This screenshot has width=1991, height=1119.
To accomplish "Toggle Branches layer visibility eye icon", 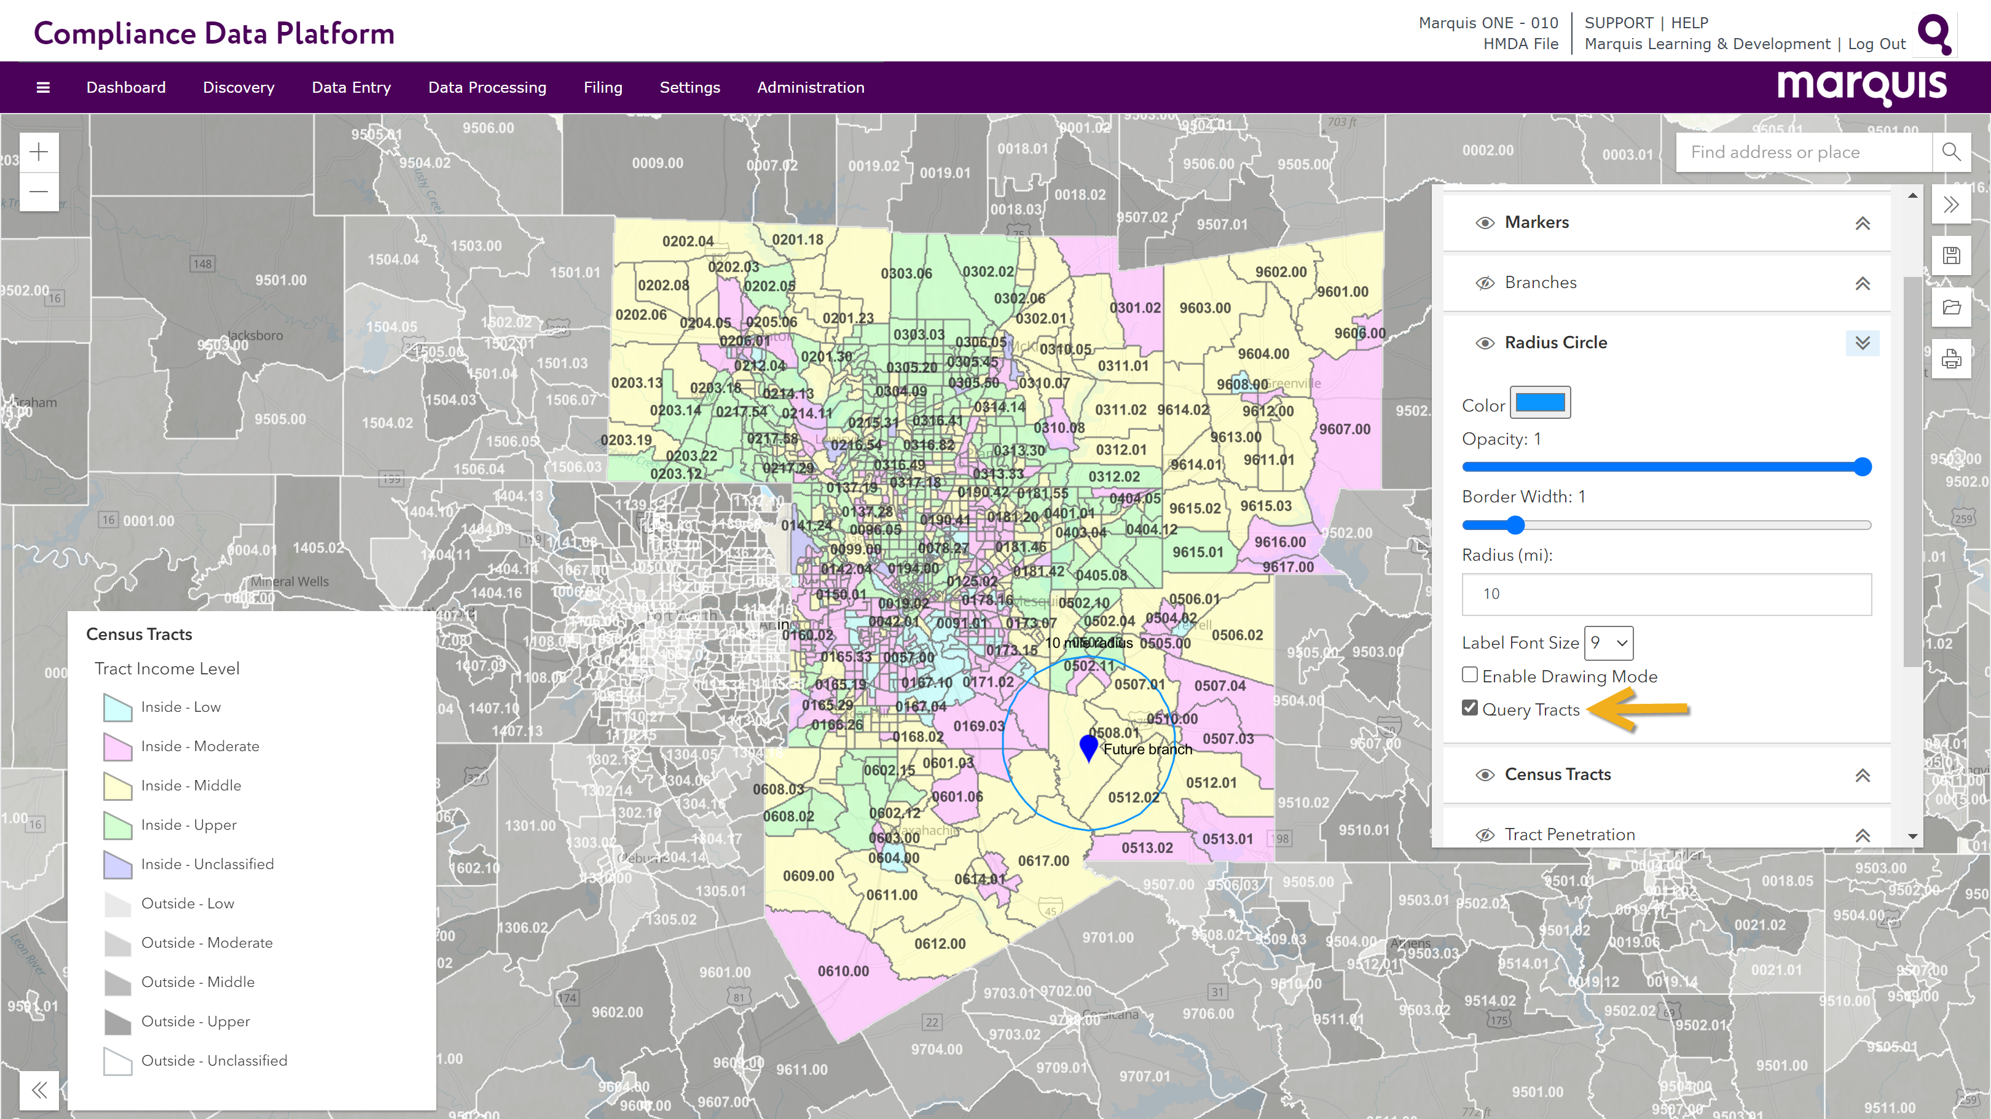I will 1485,283.
